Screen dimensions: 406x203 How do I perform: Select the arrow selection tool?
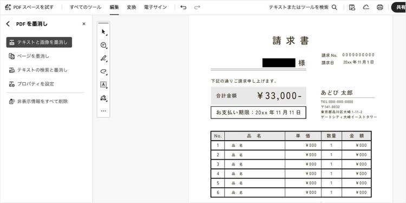point(103,32)
